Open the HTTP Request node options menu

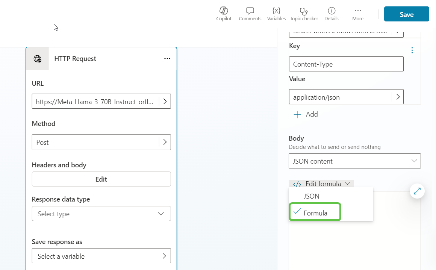point(167,59)
